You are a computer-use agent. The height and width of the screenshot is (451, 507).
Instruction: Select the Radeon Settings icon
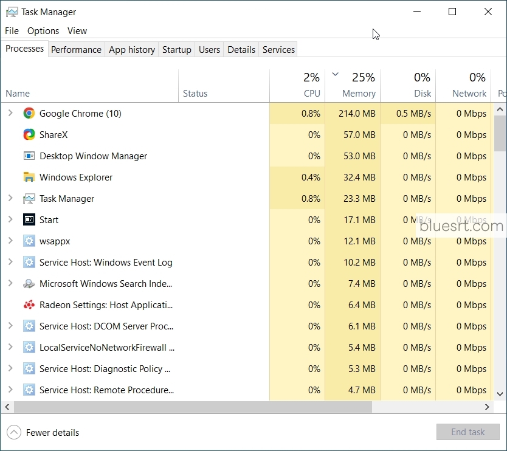pyautogui.click(x=29, y=305)
